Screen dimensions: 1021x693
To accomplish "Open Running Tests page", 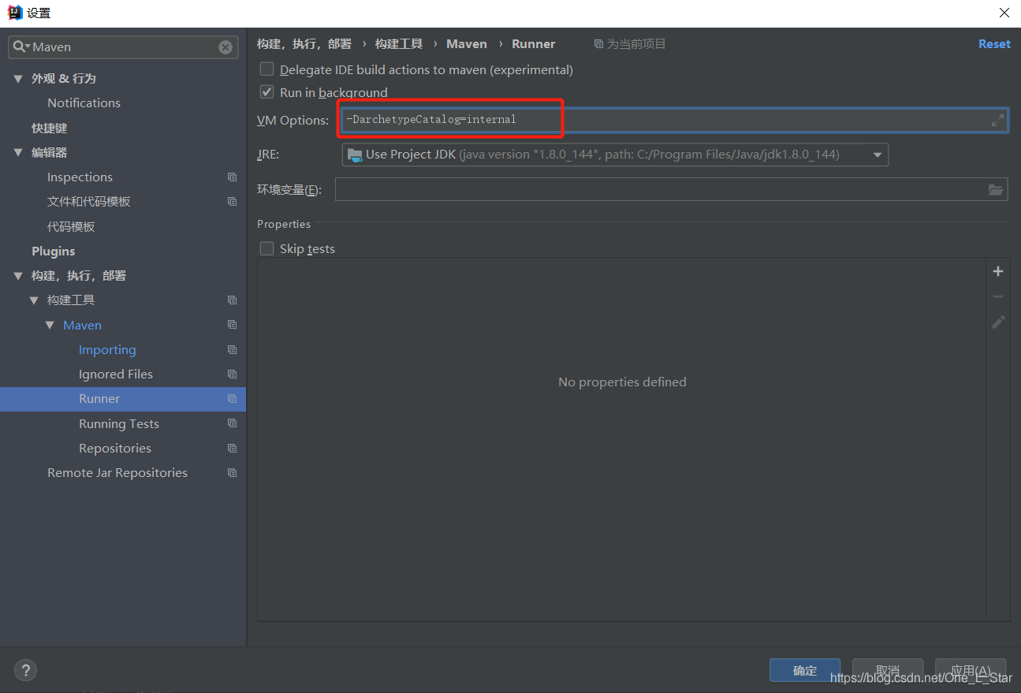I will coord(119,423).
